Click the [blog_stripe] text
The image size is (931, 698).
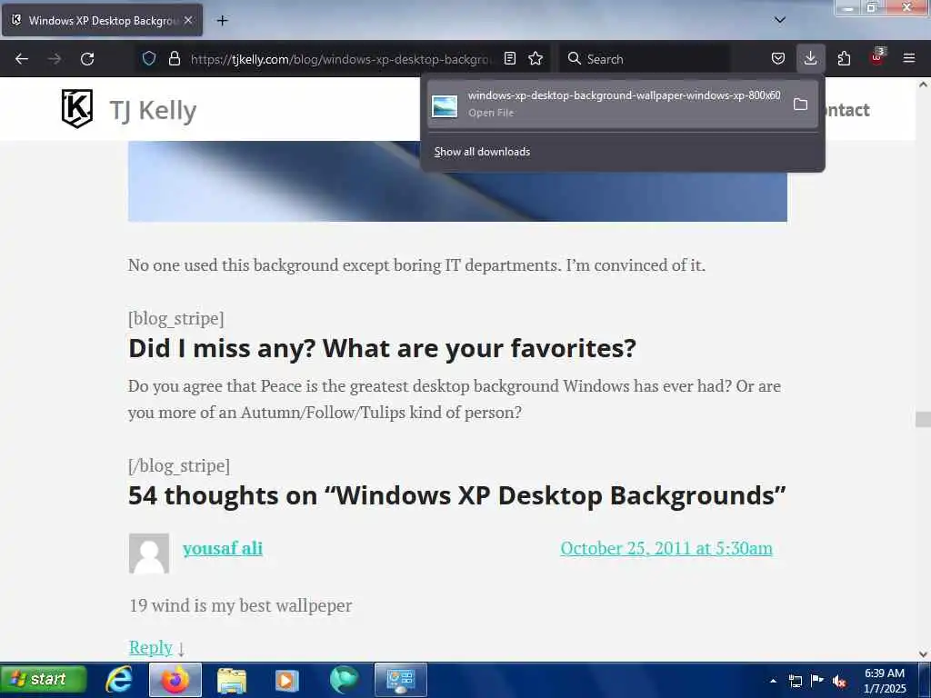point(176,318)
